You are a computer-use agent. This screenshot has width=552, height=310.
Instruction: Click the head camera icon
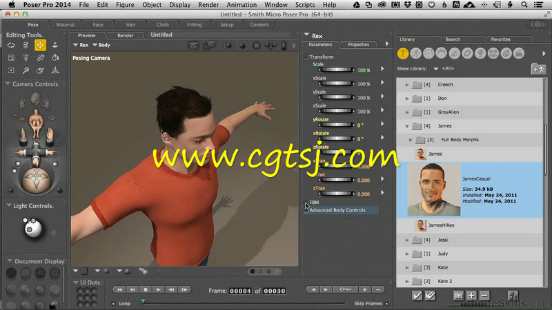(x=35, y=99)
